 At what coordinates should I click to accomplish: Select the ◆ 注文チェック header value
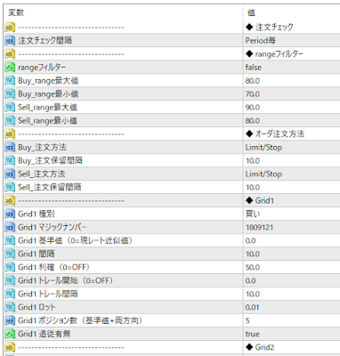[x=270, y=28]
